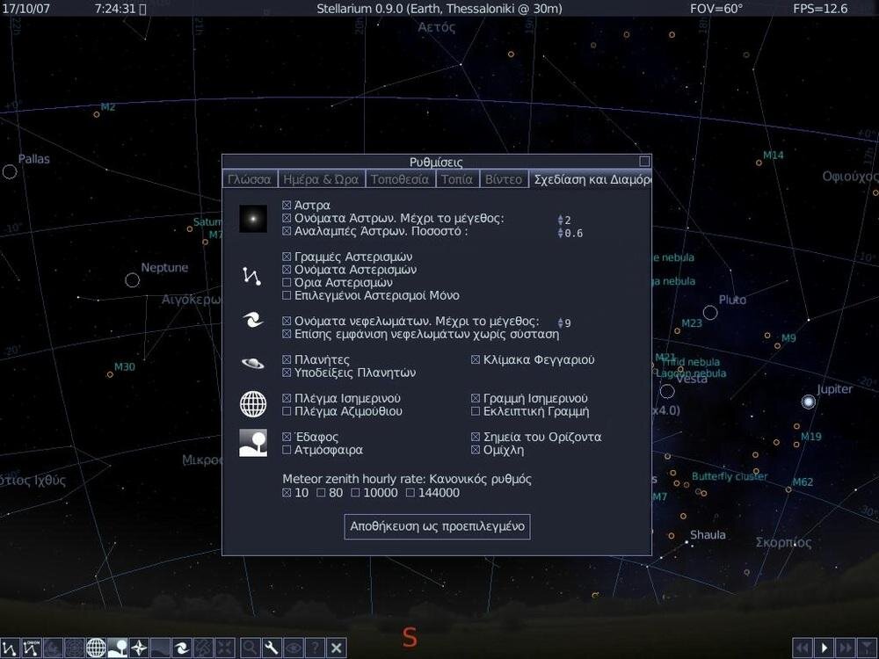Lower the star twinkle amount value
The width and height of the screenshot is (879, 659).
[x=561, y=235]
